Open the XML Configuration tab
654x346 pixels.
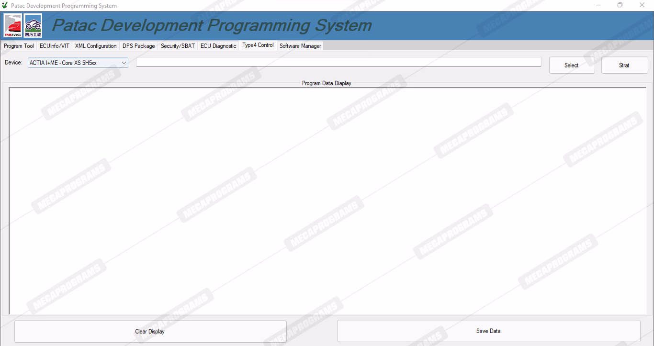tap(96, 46)
